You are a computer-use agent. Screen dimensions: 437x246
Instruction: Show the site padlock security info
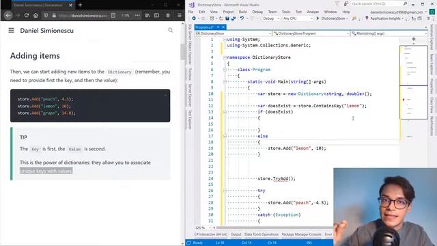(x=54, y=15)
